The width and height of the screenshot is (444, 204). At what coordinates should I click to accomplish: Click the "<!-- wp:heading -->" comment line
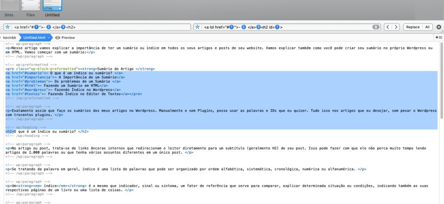25,127
